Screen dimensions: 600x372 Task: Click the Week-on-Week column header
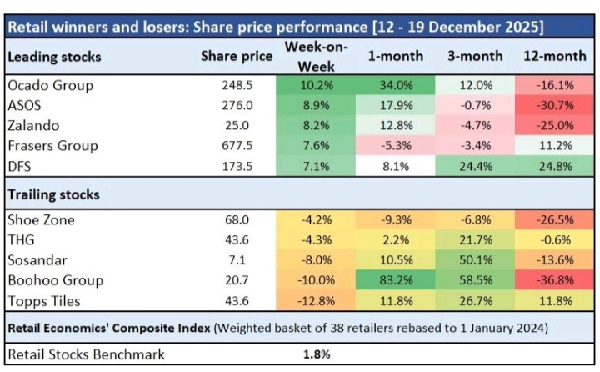[317, 56]
